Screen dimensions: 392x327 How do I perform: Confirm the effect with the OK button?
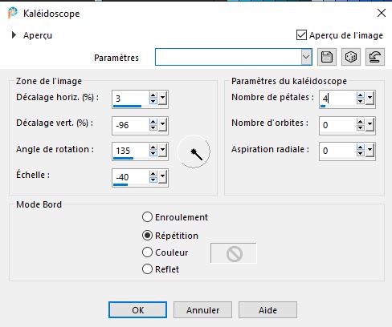(x=137, y=310)
